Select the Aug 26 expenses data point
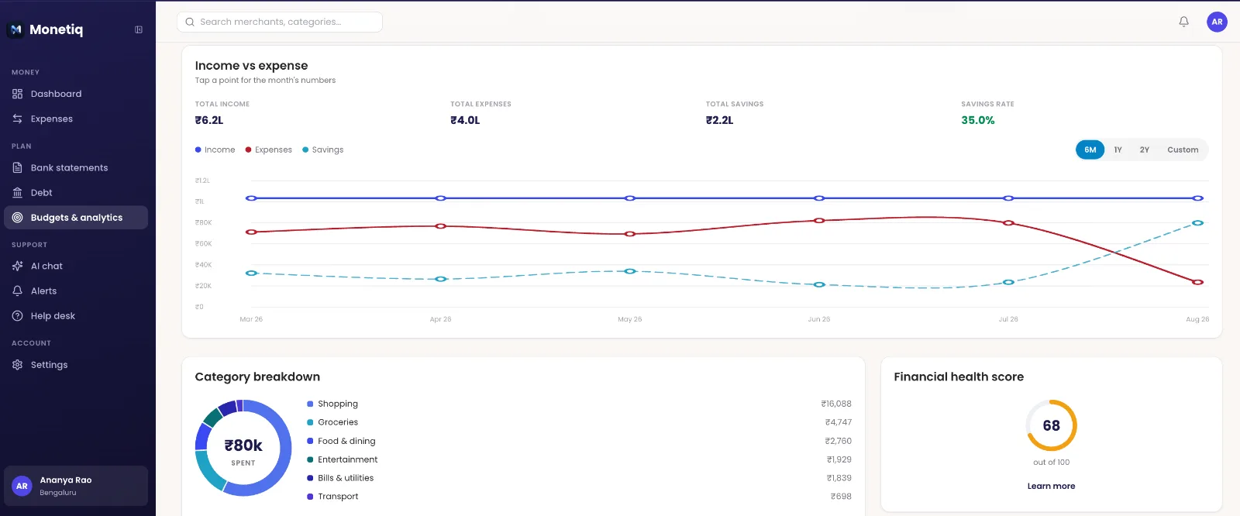Screen dimensions: 1240x516 pos(1197,282)
